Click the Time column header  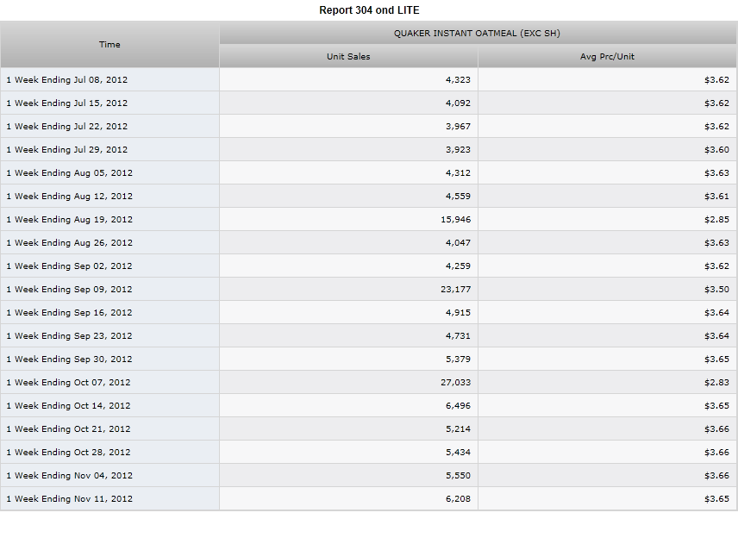(x=109, y=44)
